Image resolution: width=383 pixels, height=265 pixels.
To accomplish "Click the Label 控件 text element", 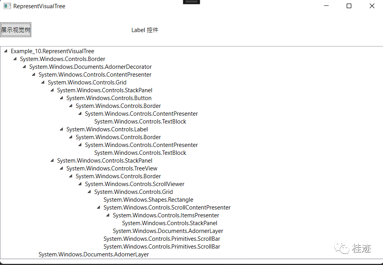I will (145, 30).
